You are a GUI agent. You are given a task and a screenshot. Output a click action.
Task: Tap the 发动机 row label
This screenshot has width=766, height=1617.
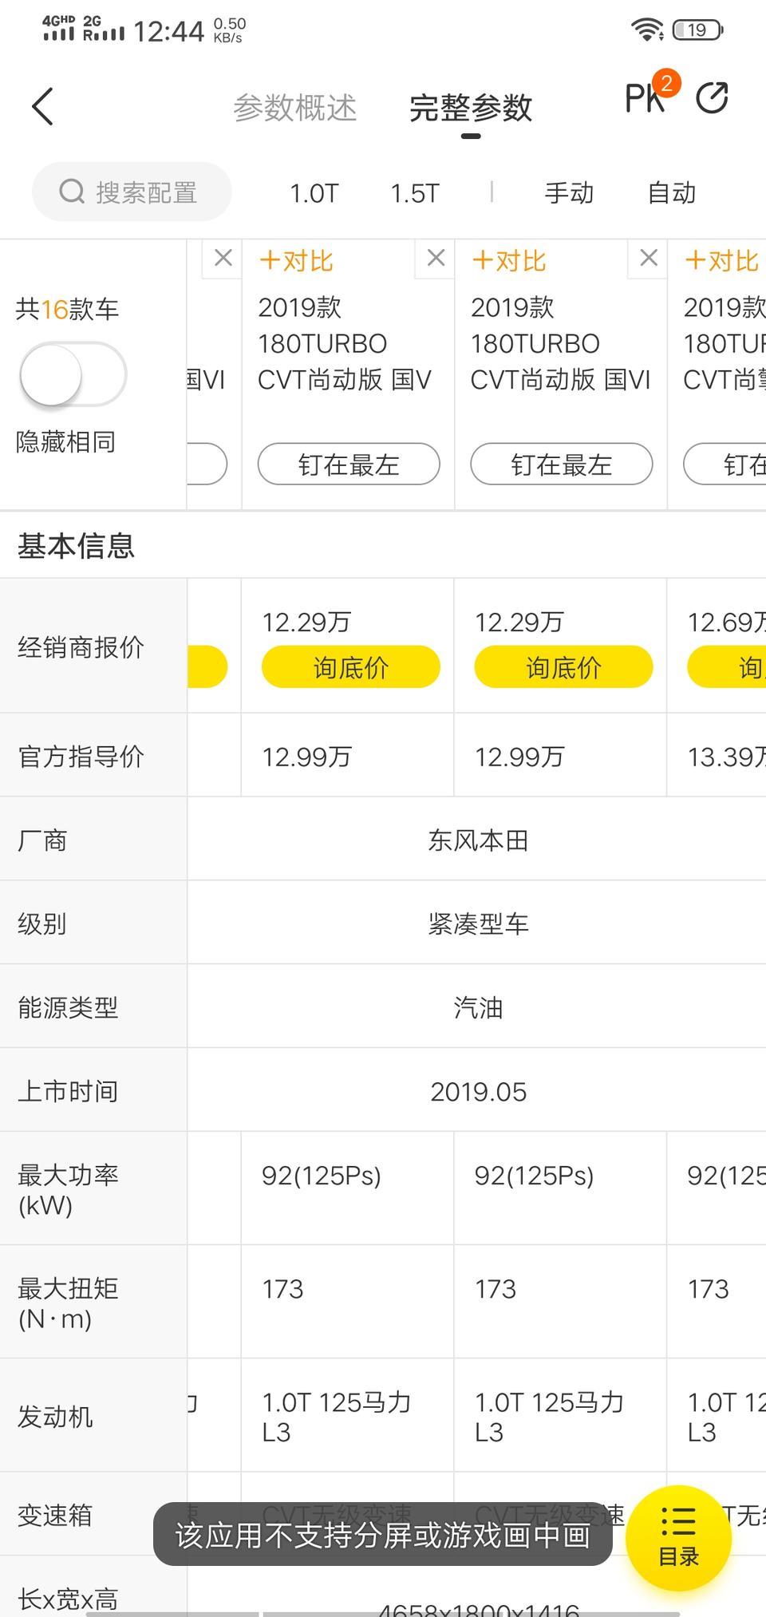(x=55, y=1417)
